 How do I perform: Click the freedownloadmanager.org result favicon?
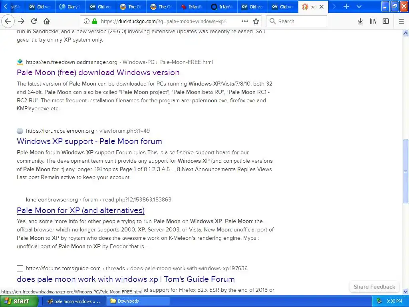[20, 62]
